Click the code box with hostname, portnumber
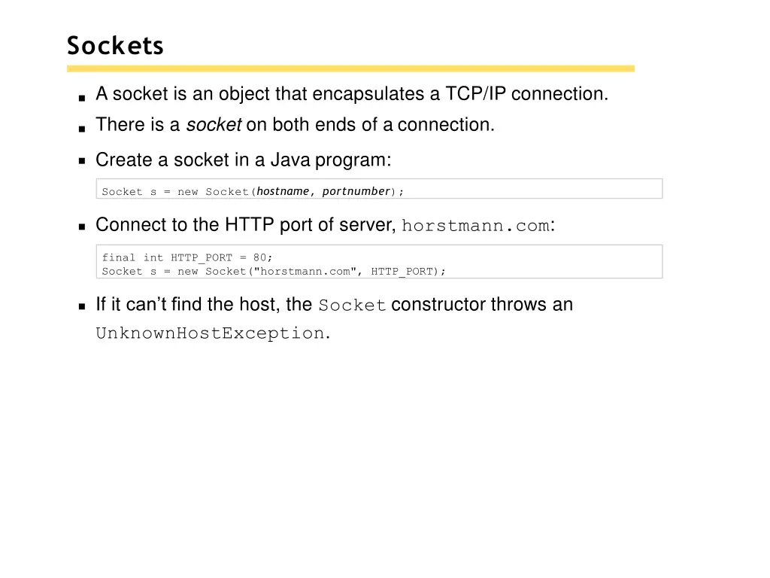 coord(379,189)
